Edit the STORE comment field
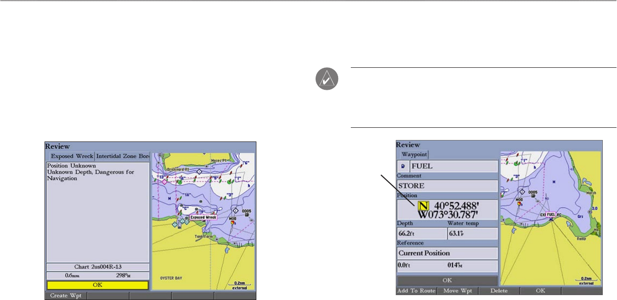This screenshot has width=617, height=300. pos(447,186)
